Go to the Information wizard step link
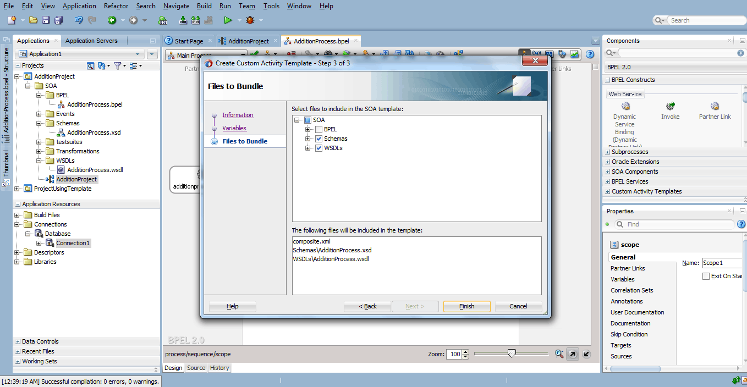 click(238, 115)
